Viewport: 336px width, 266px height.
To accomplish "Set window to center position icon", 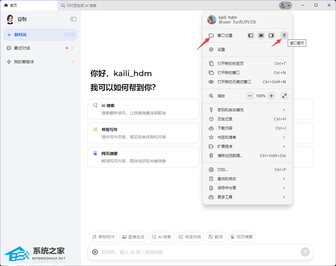I will pos(261,36).
